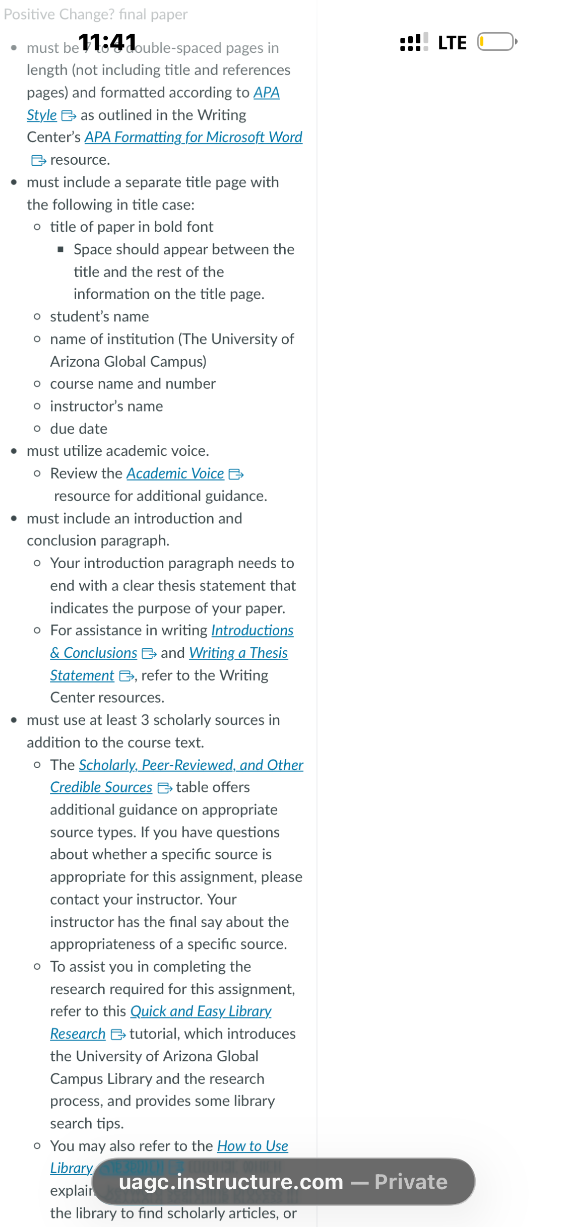Click external link icon beside Academic Voice
This screenshot has height=1227, width=567.
[236, 474]
